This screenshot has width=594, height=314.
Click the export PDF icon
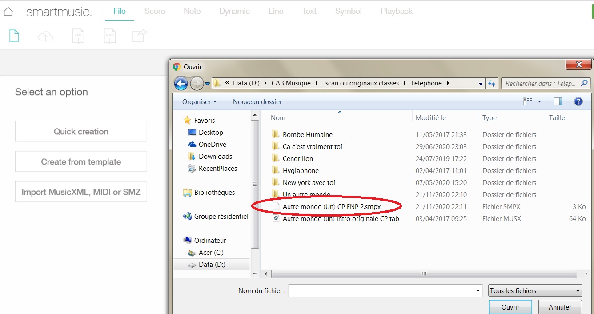(109, 36)
